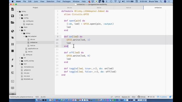Open blinky.ex in the tree
182x102 pixels.
(x=29, y=55)
